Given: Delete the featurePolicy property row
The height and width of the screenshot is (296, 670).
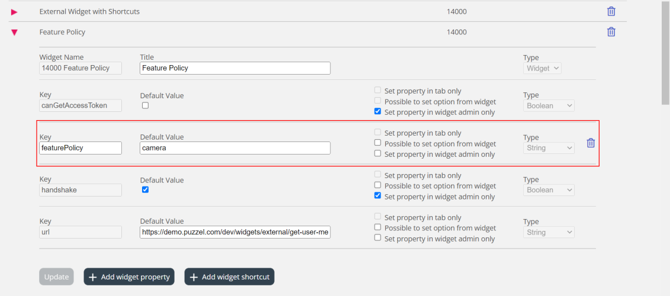Looking at the screenshot, I should coord(591,143).
